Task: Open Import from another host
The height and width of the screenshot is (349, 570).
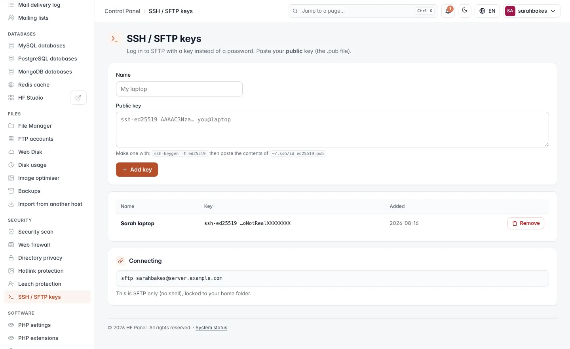Action: click(x=47, y=204)
